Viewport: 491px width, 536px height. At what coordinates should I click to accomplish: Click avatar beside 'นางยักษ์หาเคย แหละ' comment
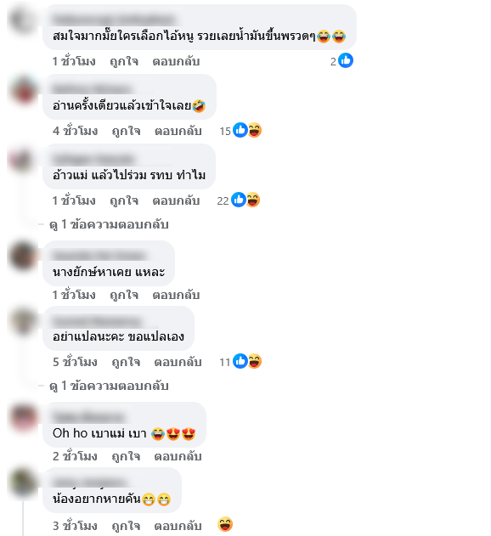(x=23, y=256)
